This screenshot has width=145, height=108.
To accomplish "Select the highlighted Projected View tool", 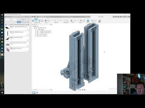I will coord(36,21).
